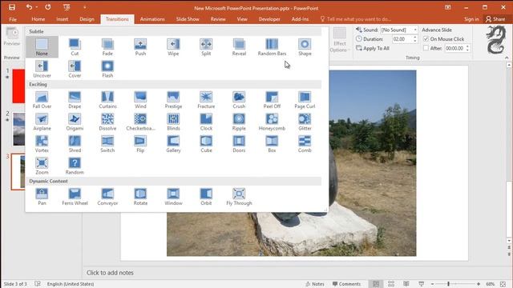This screenshot has width=513, height=288.
Task: Open the Design ribbon tab
Action: click(87, 19)
